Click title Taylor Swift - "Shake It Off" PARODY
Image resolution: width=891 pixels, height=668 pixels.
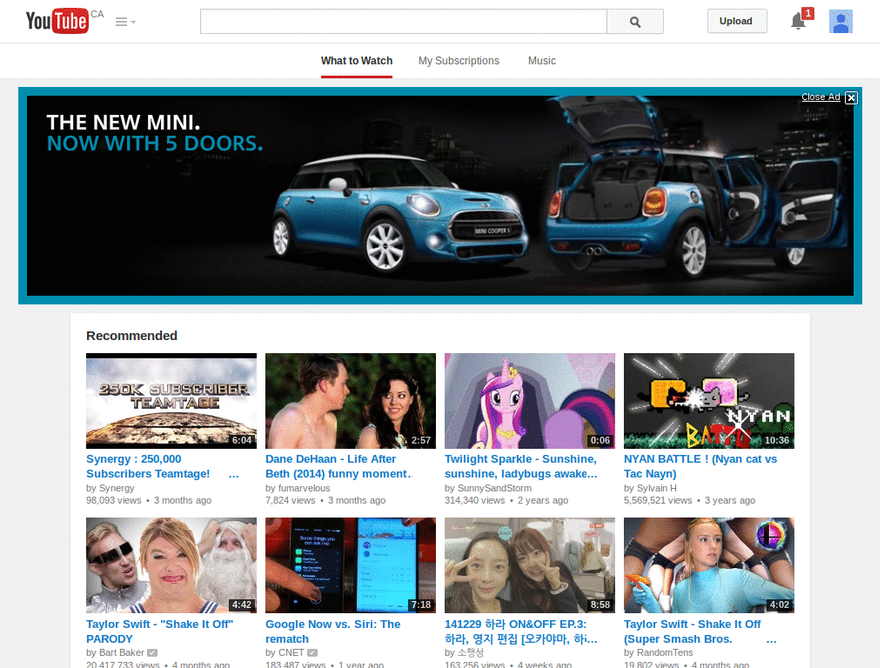(160, 631)
